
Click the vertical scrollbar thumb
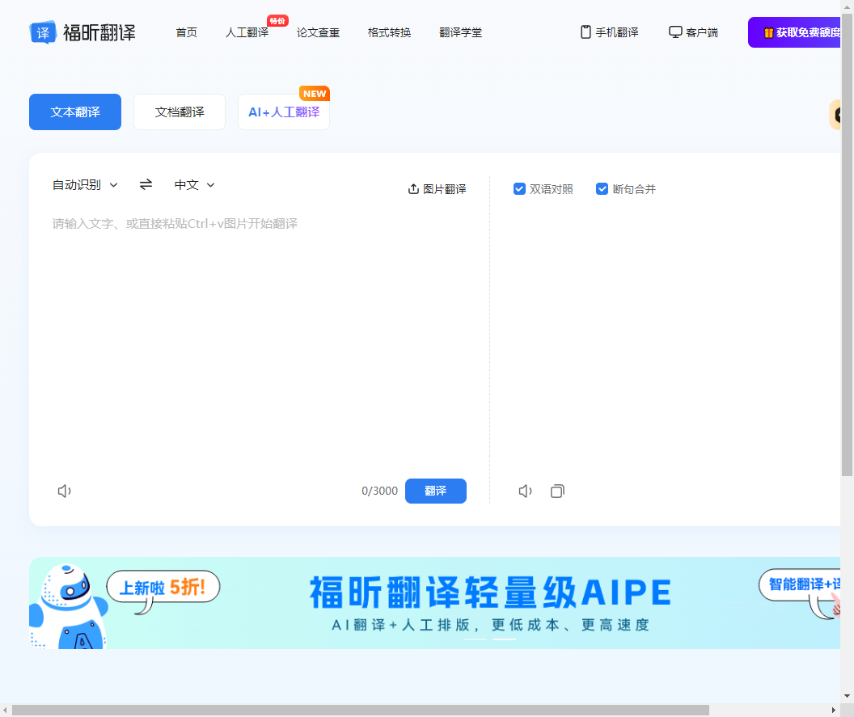[x=847, y=245]
